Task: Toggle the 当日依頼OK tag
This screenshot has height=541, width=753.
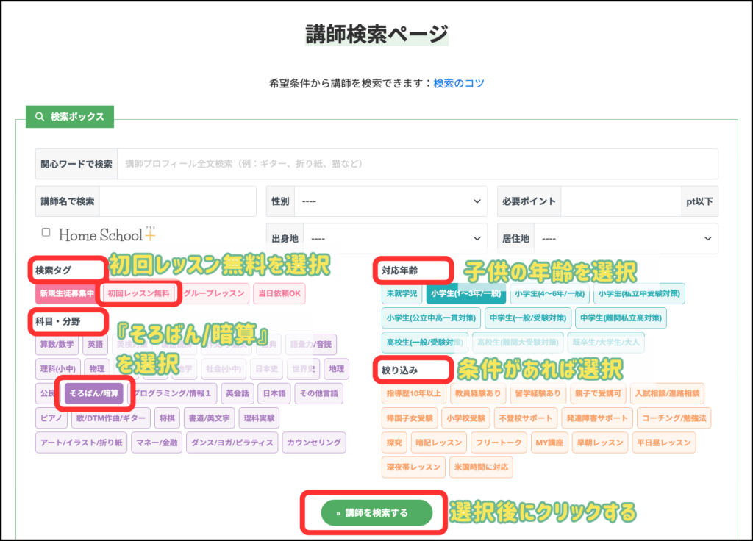Action: coord(279,293)
